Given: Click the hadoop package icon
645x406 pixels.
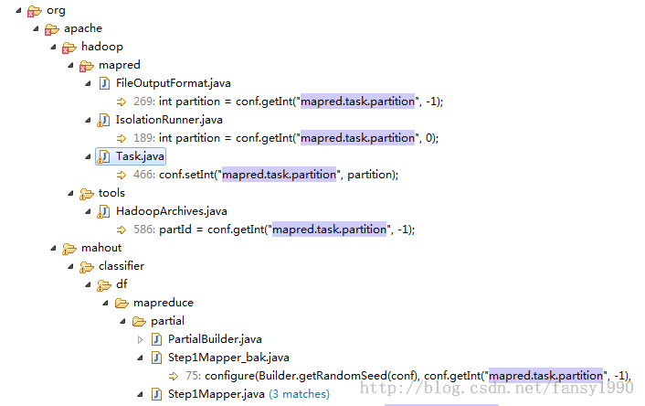Looking at the screenshot, I should pyautogui.click(x=69, y=47).
